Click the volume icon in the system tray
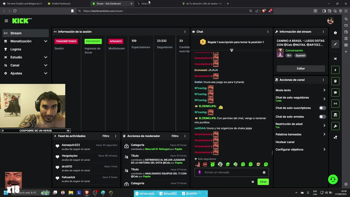The width and height of the screenshot is (350, 197). [326, 193]
